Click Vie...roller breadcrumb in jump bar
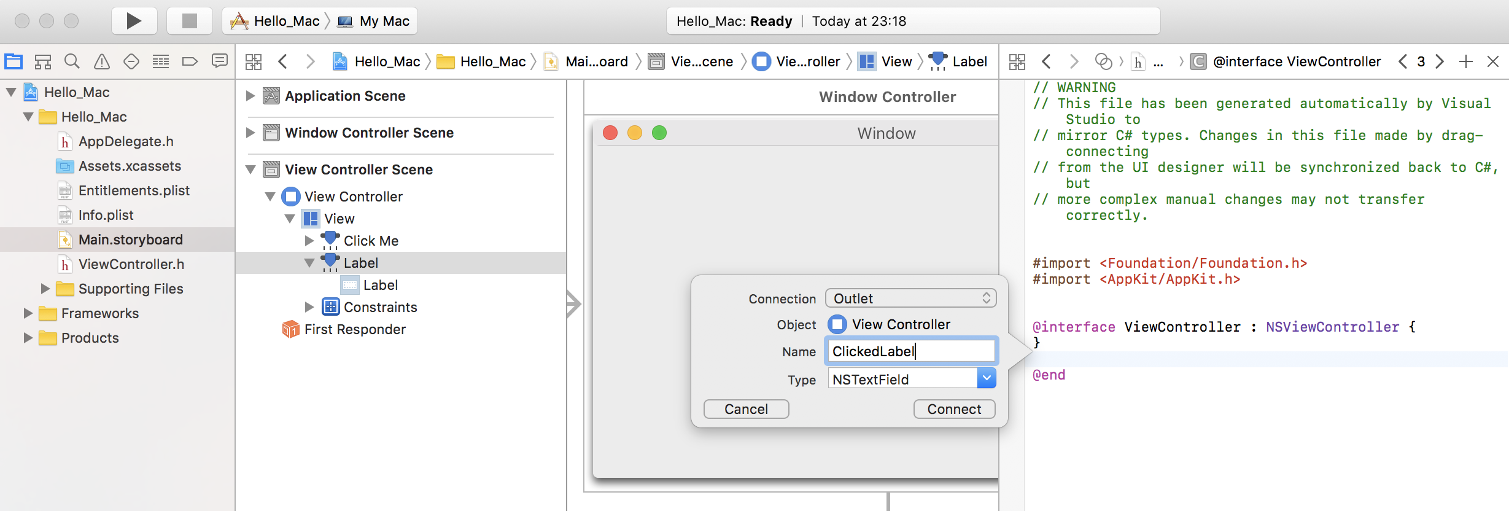The image size is (1509, 511). 796,61
